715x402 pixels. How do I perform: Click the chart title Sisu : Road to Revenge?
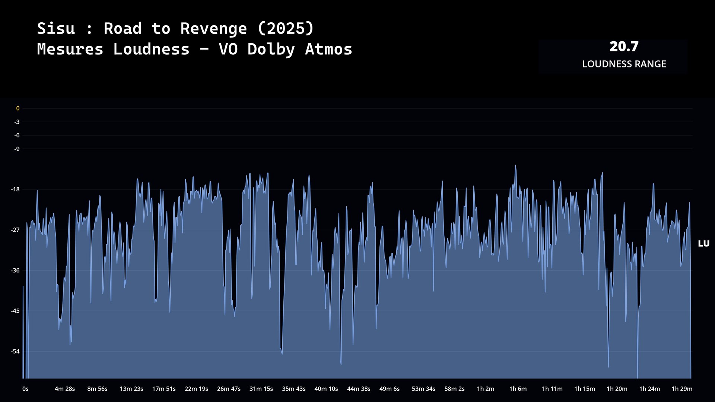pyautogui.click(x=175, y=29)
